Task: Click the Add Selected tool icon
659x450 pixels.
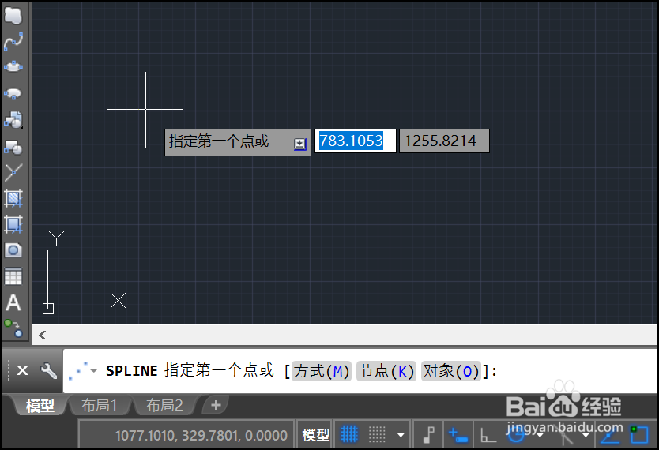Action: [13, 328]
